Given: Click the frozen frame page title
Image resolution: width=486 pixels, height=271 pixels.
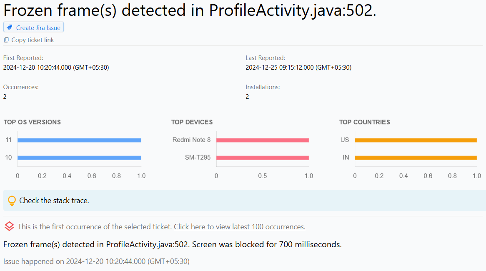Looking at the screenshot, I should tap(190, 10).
